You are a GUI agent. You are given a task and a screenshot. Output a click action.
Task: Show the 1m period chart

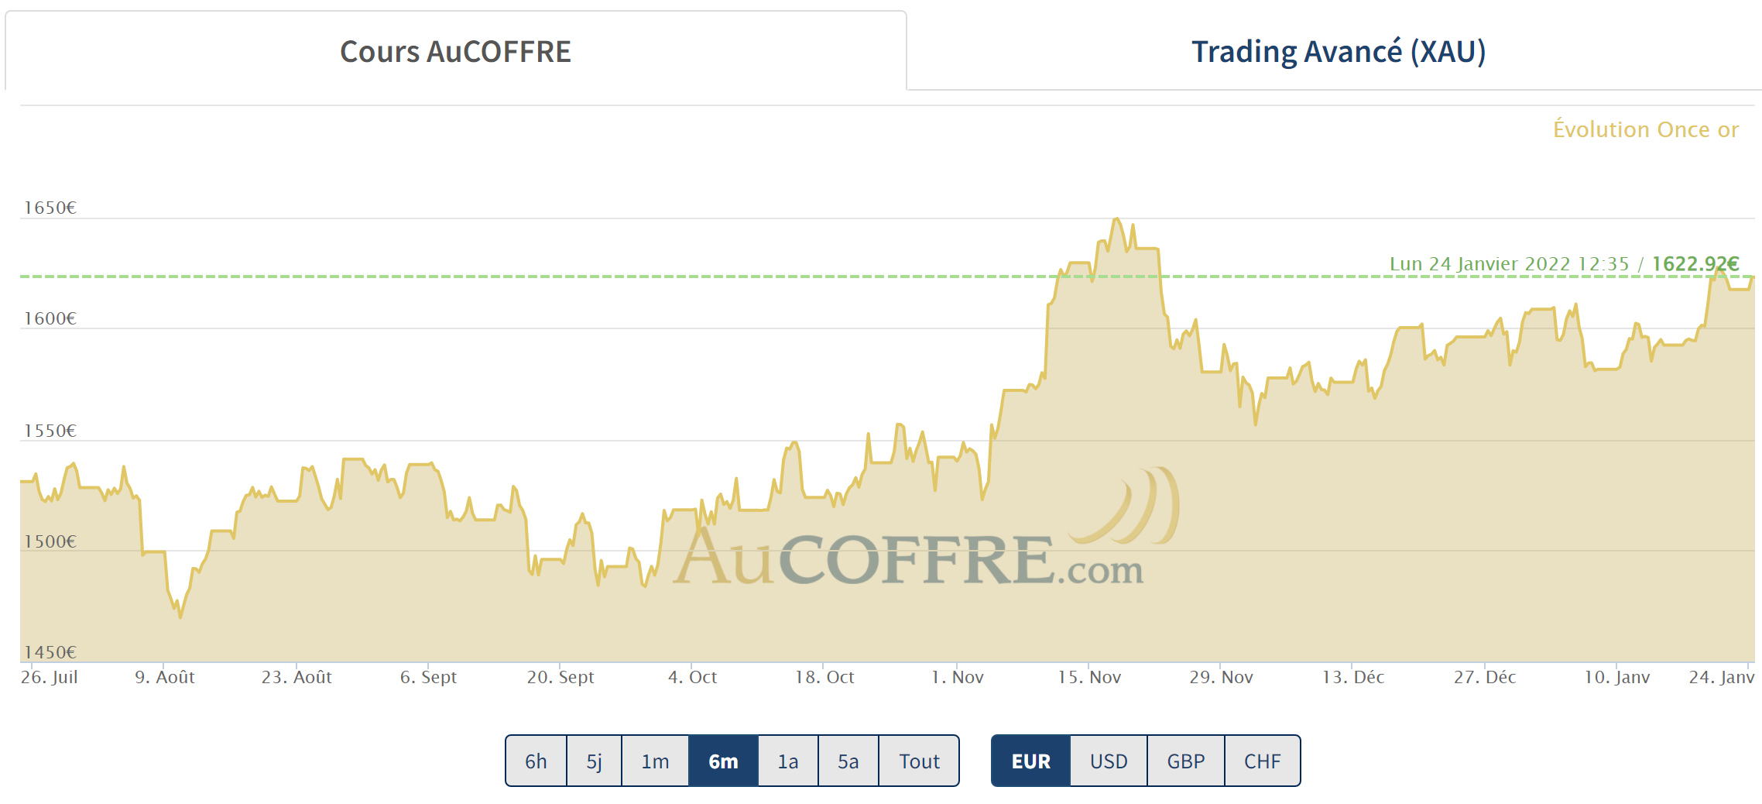coord(655,761)
